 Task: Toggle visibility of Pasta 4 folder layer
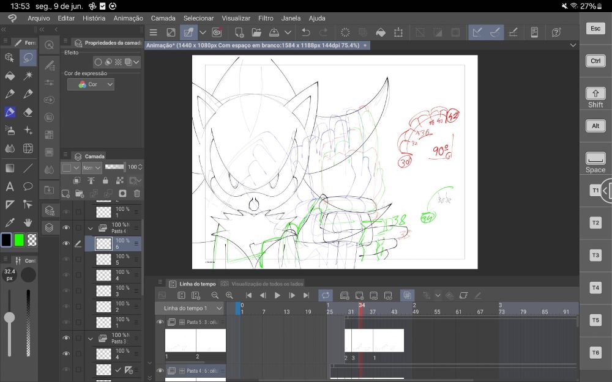[66, 227]
